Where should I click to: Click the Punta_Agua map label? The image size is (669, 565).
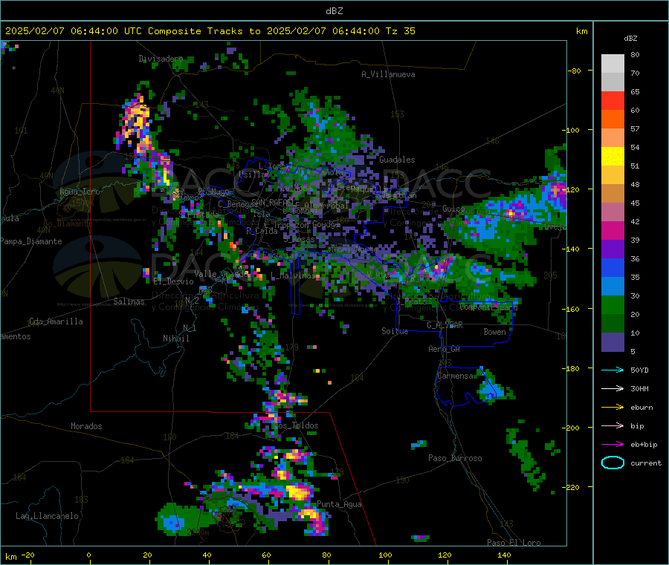[x=339, y=504]
